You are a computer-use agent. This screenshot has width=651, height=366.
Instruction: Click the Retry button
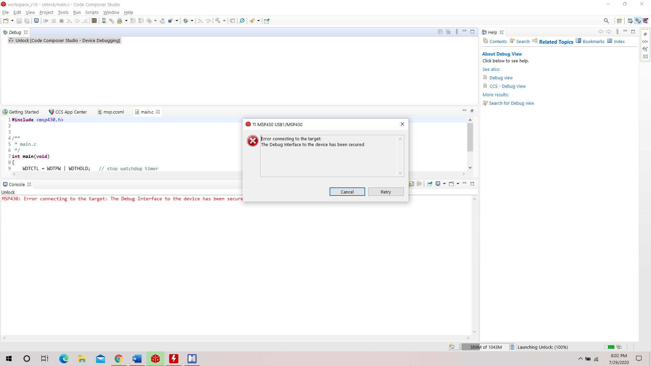click(386, 192)
